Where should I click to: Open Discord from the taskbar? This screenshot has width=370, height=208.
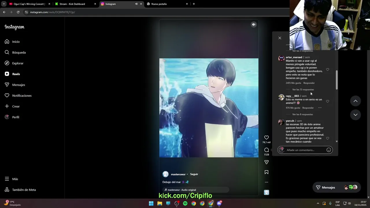pyautogui.click(x=219, y=203)
